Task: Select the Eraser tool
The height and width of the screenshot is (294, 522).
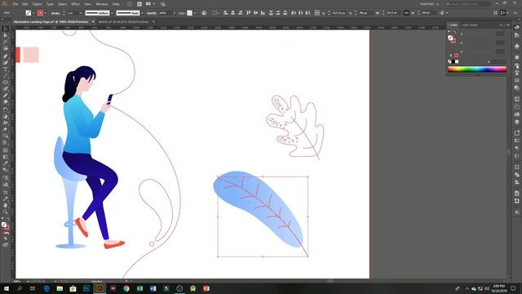Action: [x=6, y=102]
